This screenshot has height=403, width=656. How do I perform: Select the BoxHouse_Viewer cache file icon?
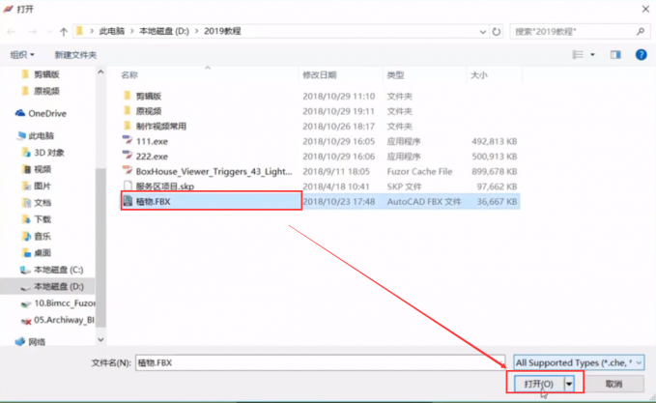pos(128,171)
